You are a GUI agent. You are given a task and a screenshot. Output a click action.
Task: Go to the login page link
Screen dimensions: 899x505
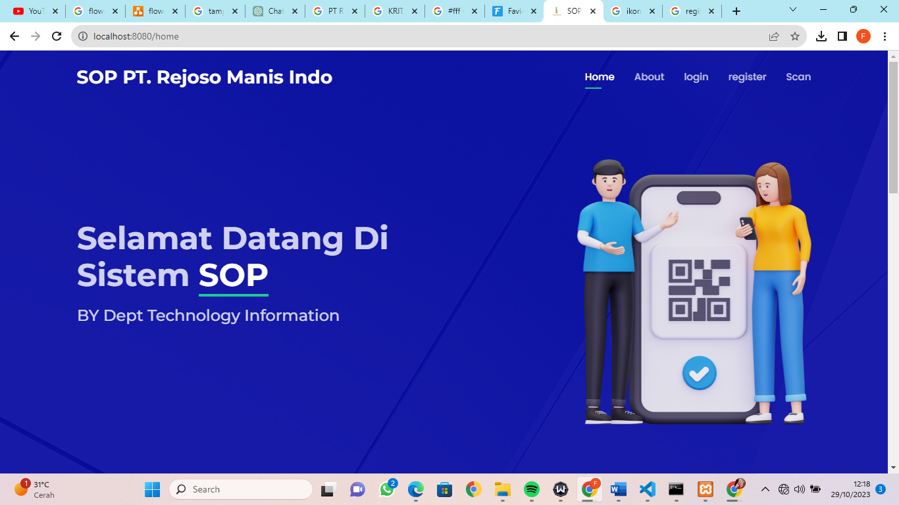point(696,77)
